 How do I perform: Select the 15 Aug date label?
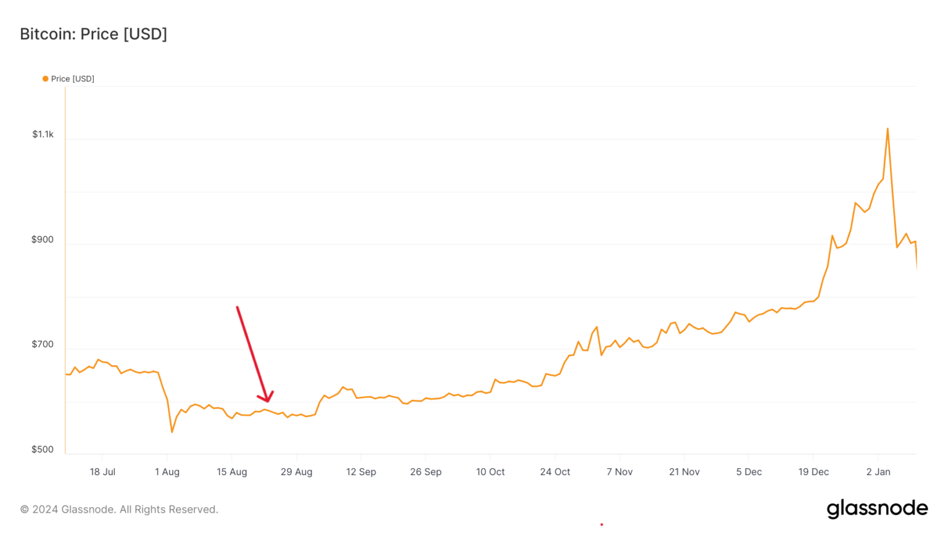pyautogui.click(x=232, y=472)
